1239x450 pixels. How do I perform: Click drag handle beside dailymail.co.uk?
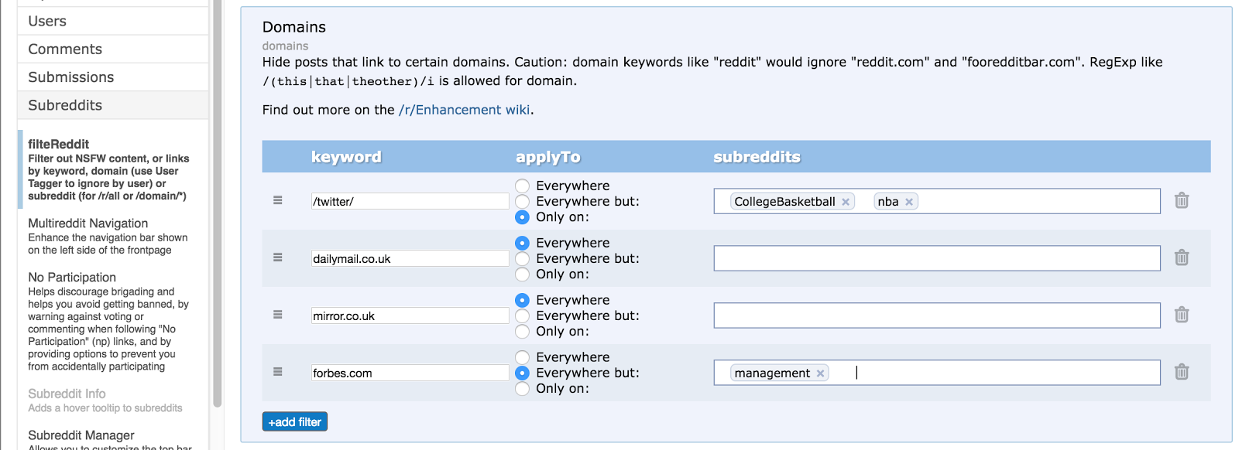pyautogui.click(x=278, y=258)
